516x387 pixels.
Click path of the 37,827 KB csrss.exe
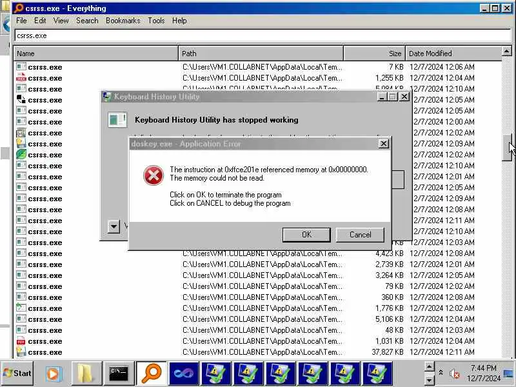pos(263,352)
